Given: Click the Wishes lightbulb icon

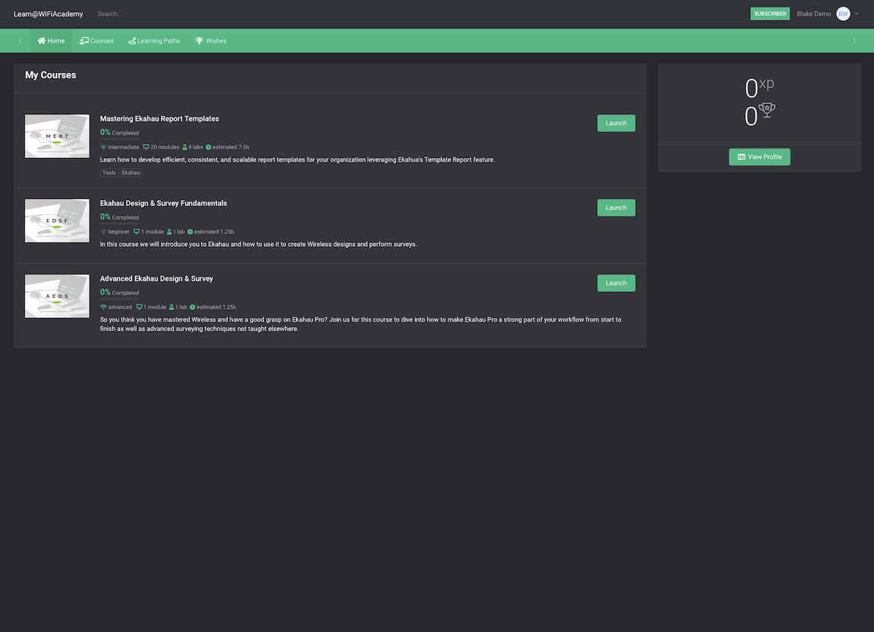Looking at the screenshot, I should [x=199, y=41].
